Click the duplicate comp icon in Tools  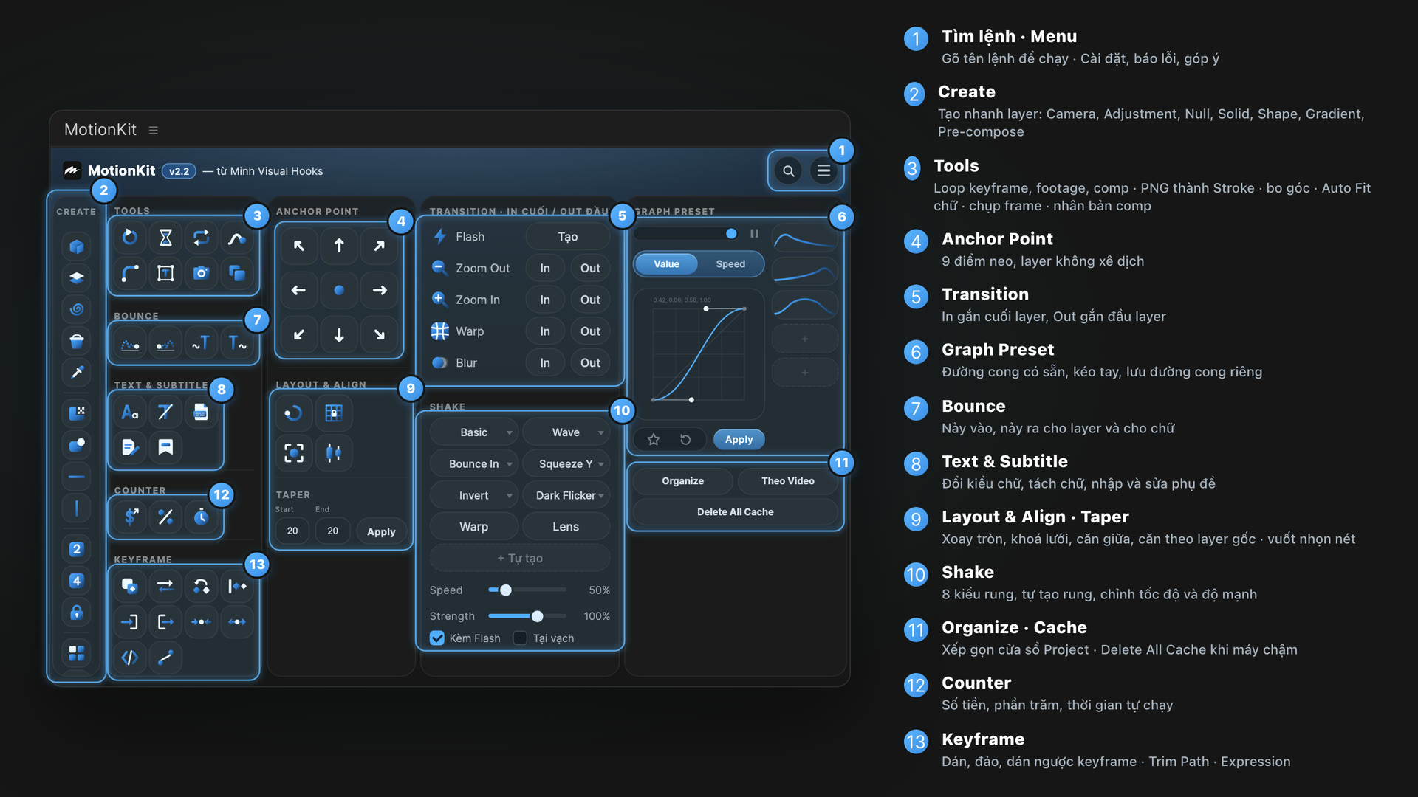[236, 273]
